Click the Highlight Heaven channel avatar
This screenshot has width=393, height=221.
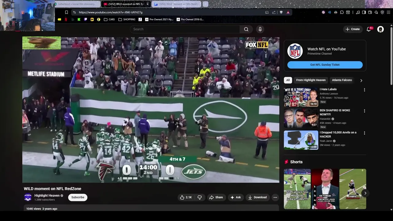28,197
